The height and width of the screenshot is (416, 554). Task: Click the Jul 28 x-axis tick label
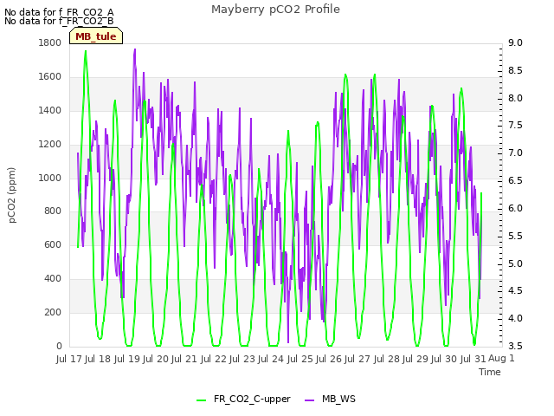click(387, 359)
